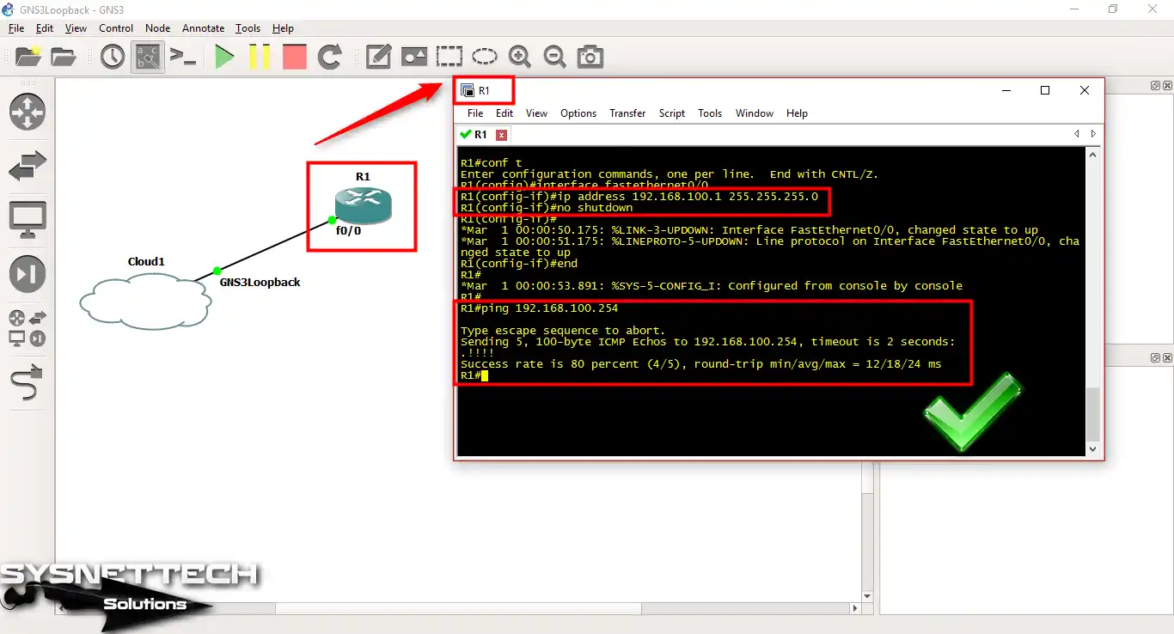Browse end devices monitor icon
The width and height of the screenshot is (1174, 634).
(x=28, y=221)
